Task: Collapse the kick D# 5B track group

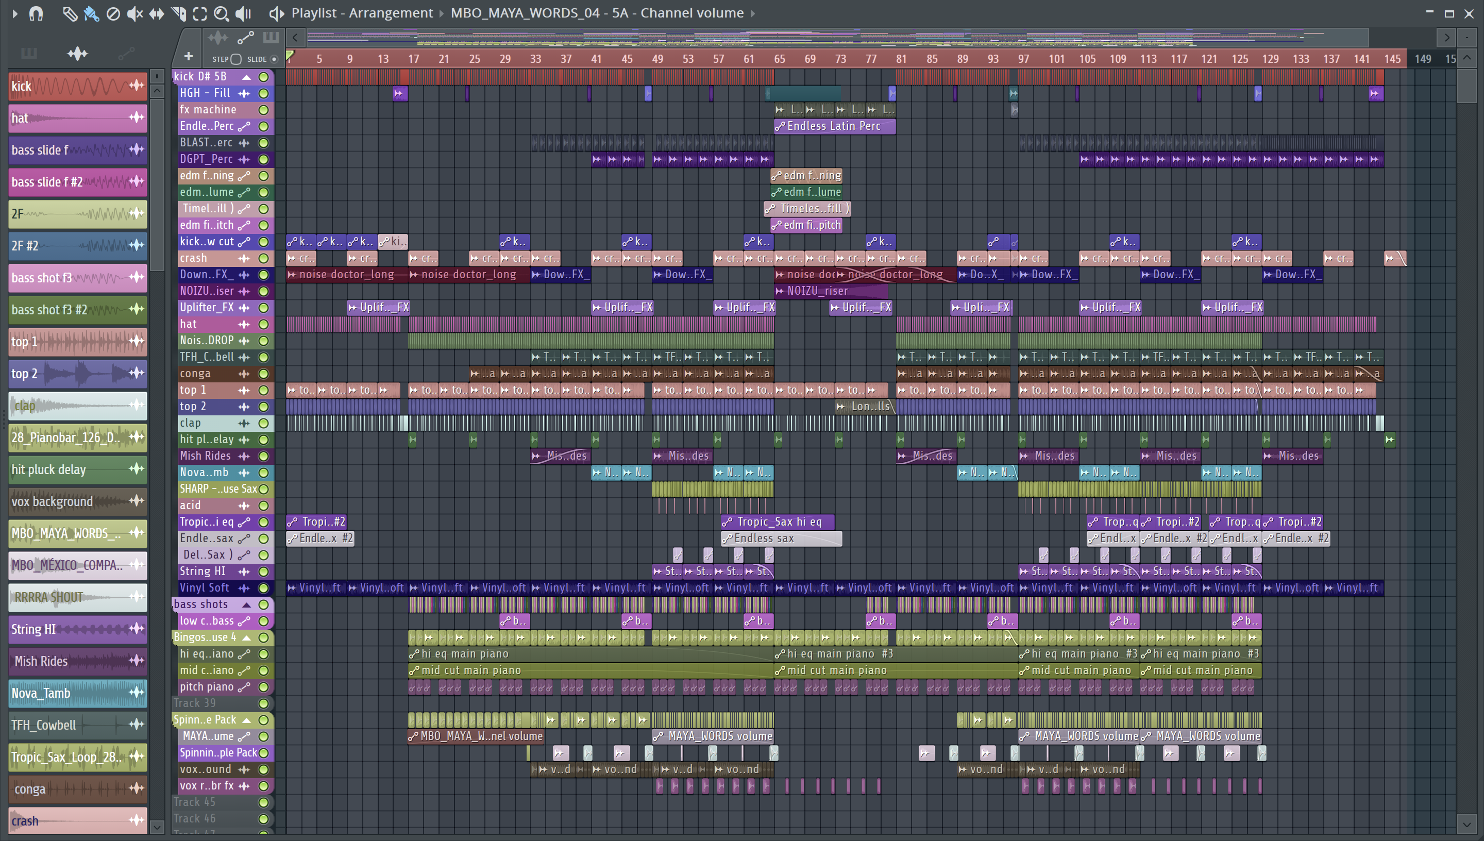Action: [x=247, y=77]
